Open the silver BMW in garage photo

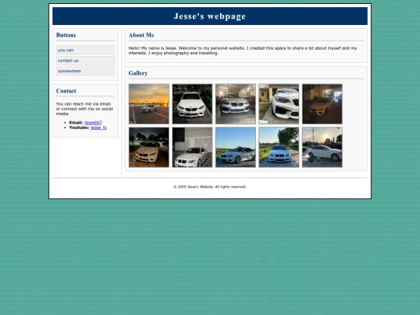tap(236, 104)
